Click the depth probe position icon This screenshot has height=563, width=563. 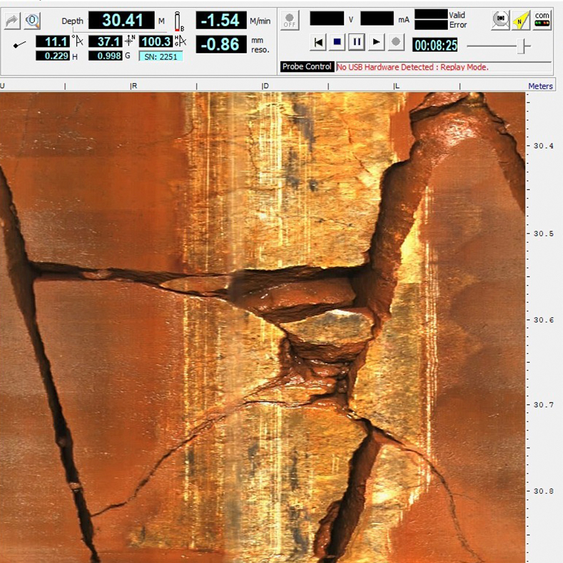[x=179, y=21]
